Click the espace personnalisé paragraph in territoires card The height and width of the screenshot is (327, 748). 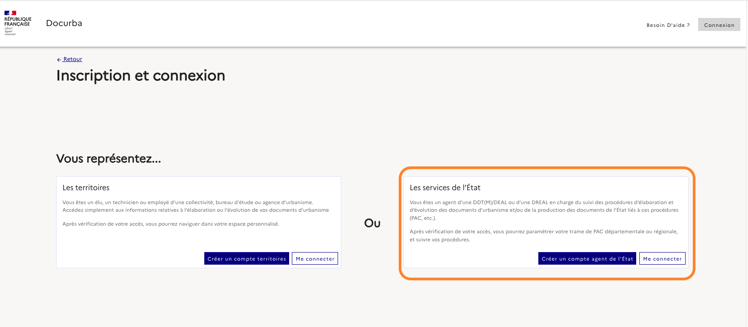171,224
